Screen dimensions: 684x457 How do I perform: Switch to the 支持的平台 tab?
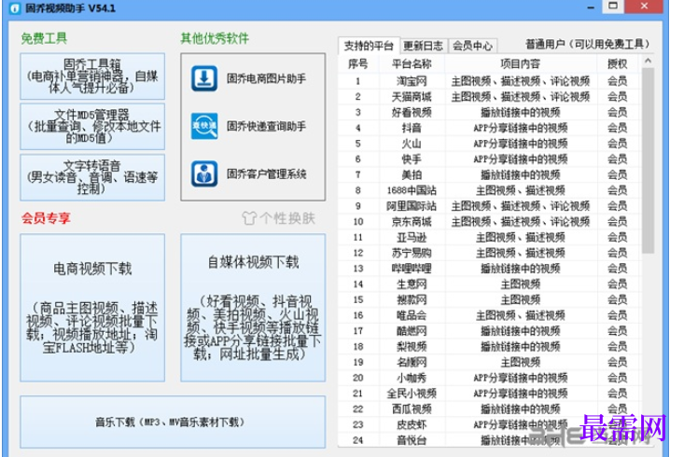(369, 46)
